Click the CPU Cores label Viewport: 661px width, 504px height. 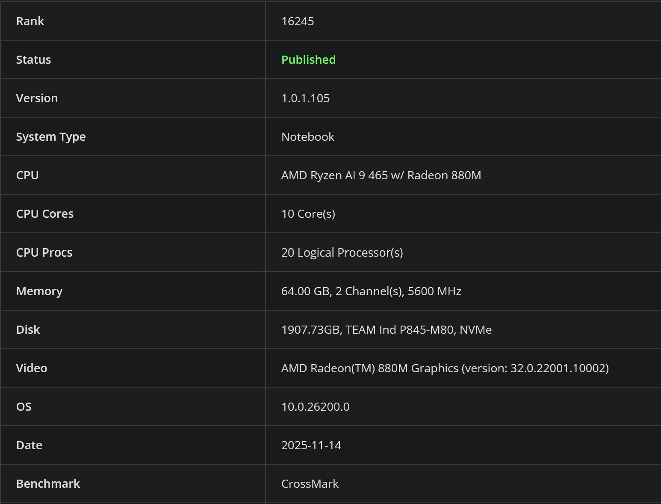click(x=45, y=213)
